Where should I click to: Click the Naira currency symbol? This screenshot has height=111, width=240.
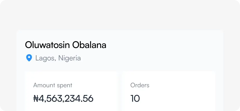[36, 98]
